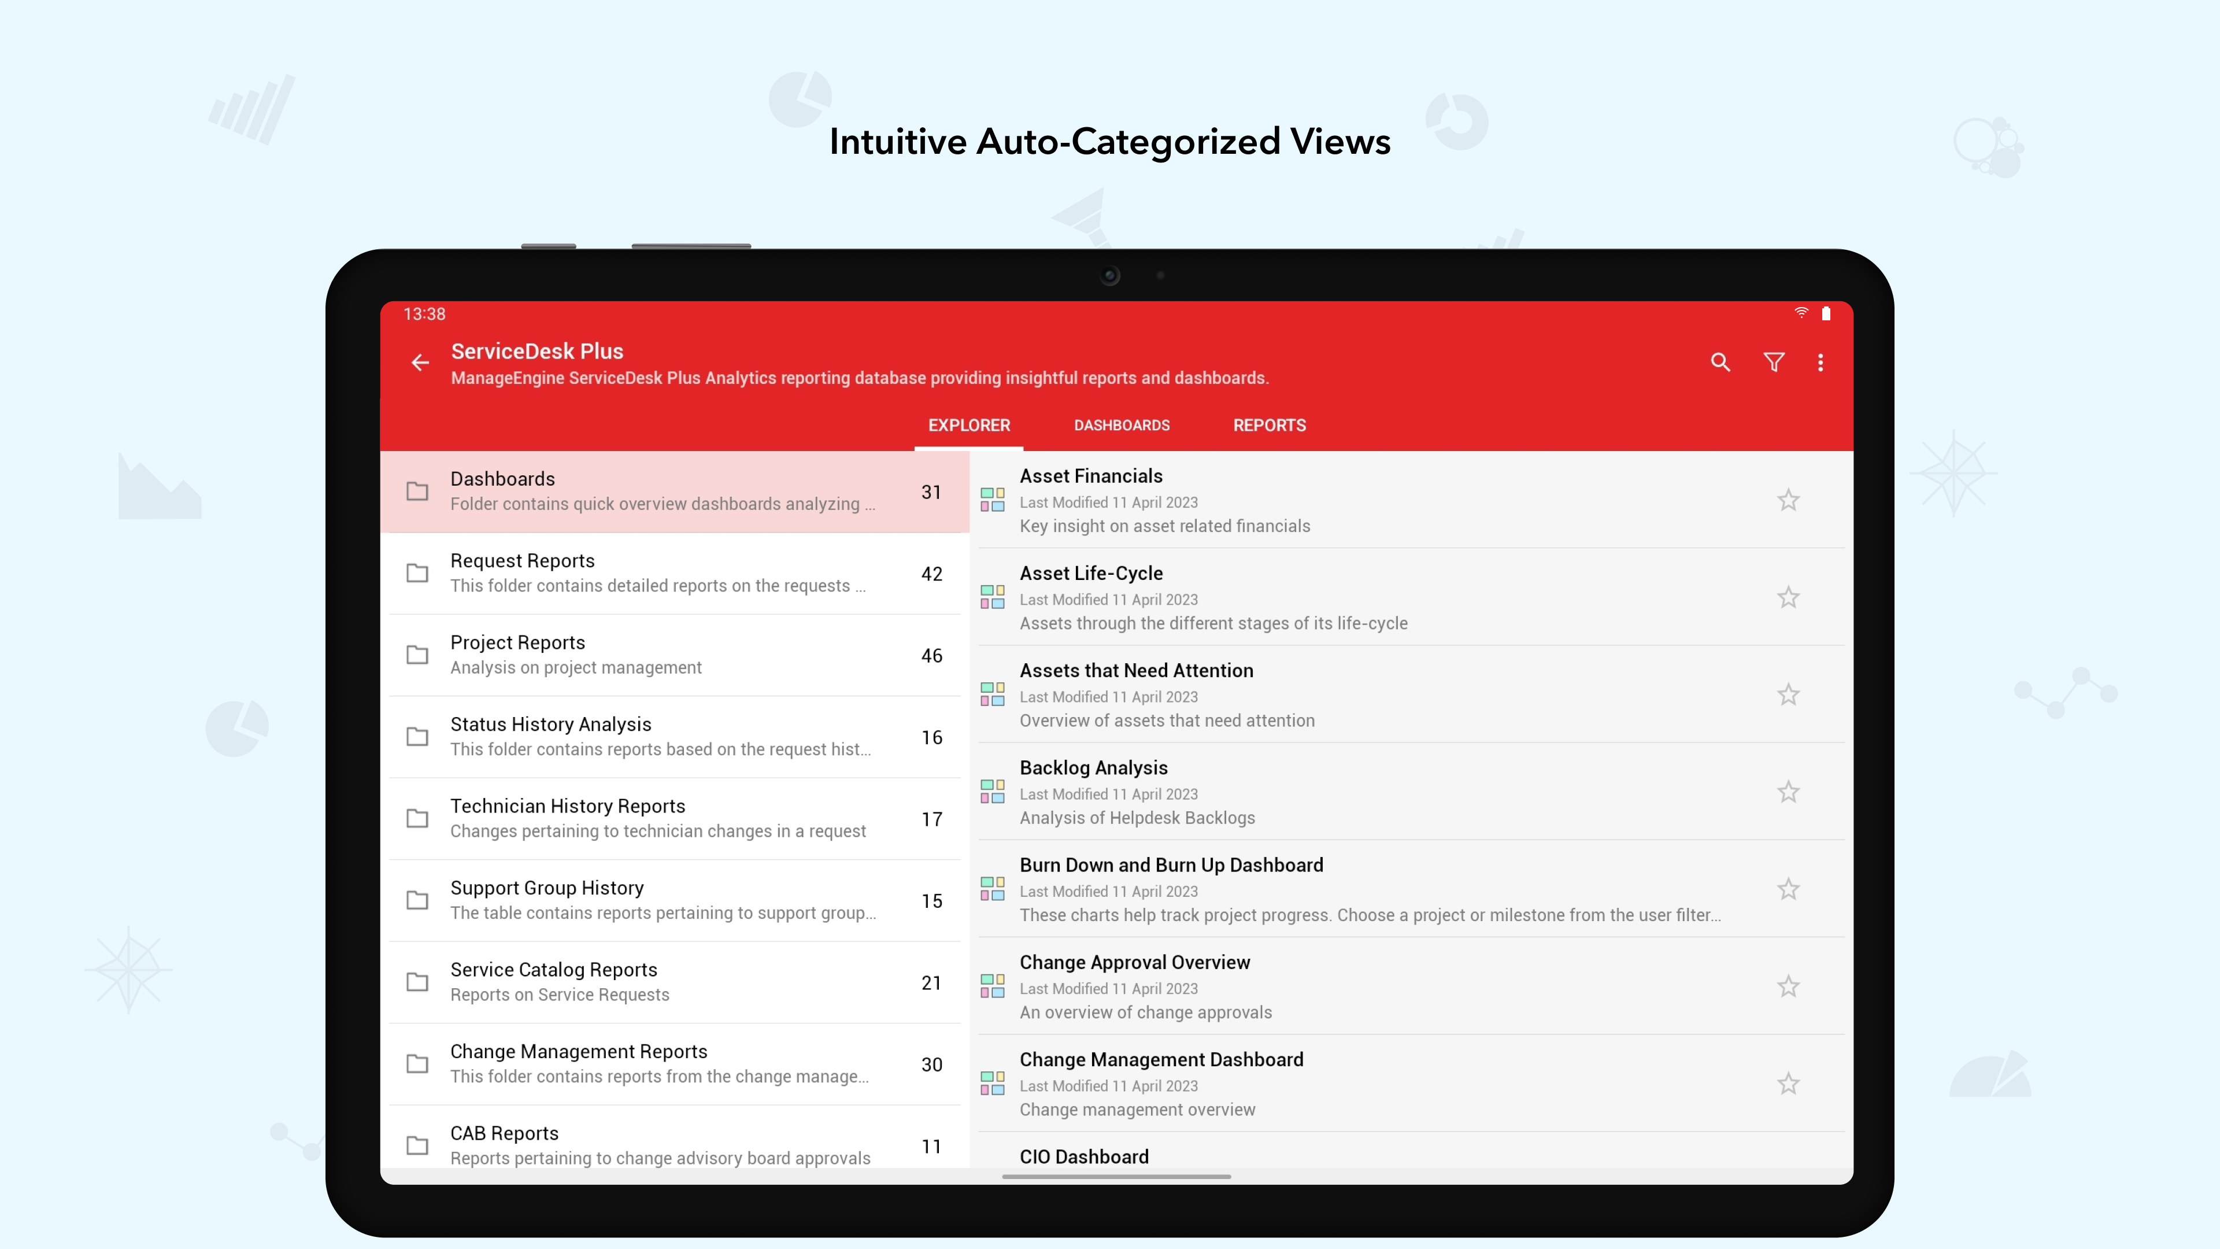The width and height of the screenshot is (2220, 1249).
Task: Open the three-dot overflow menu
Action: tap(1820, 363)
